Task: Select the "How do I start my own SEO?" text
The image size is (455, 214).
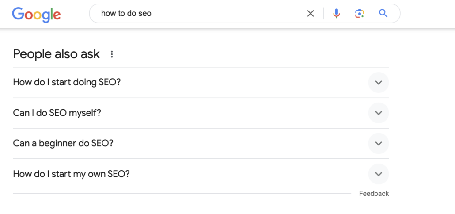Action: pos(71,174)
